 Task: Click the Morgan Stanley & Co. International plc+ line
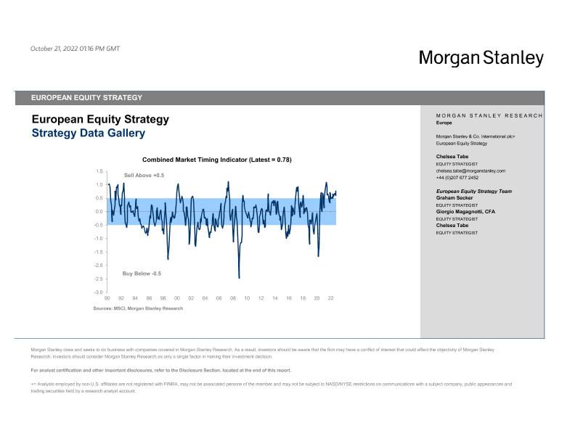tap(475, 136)
